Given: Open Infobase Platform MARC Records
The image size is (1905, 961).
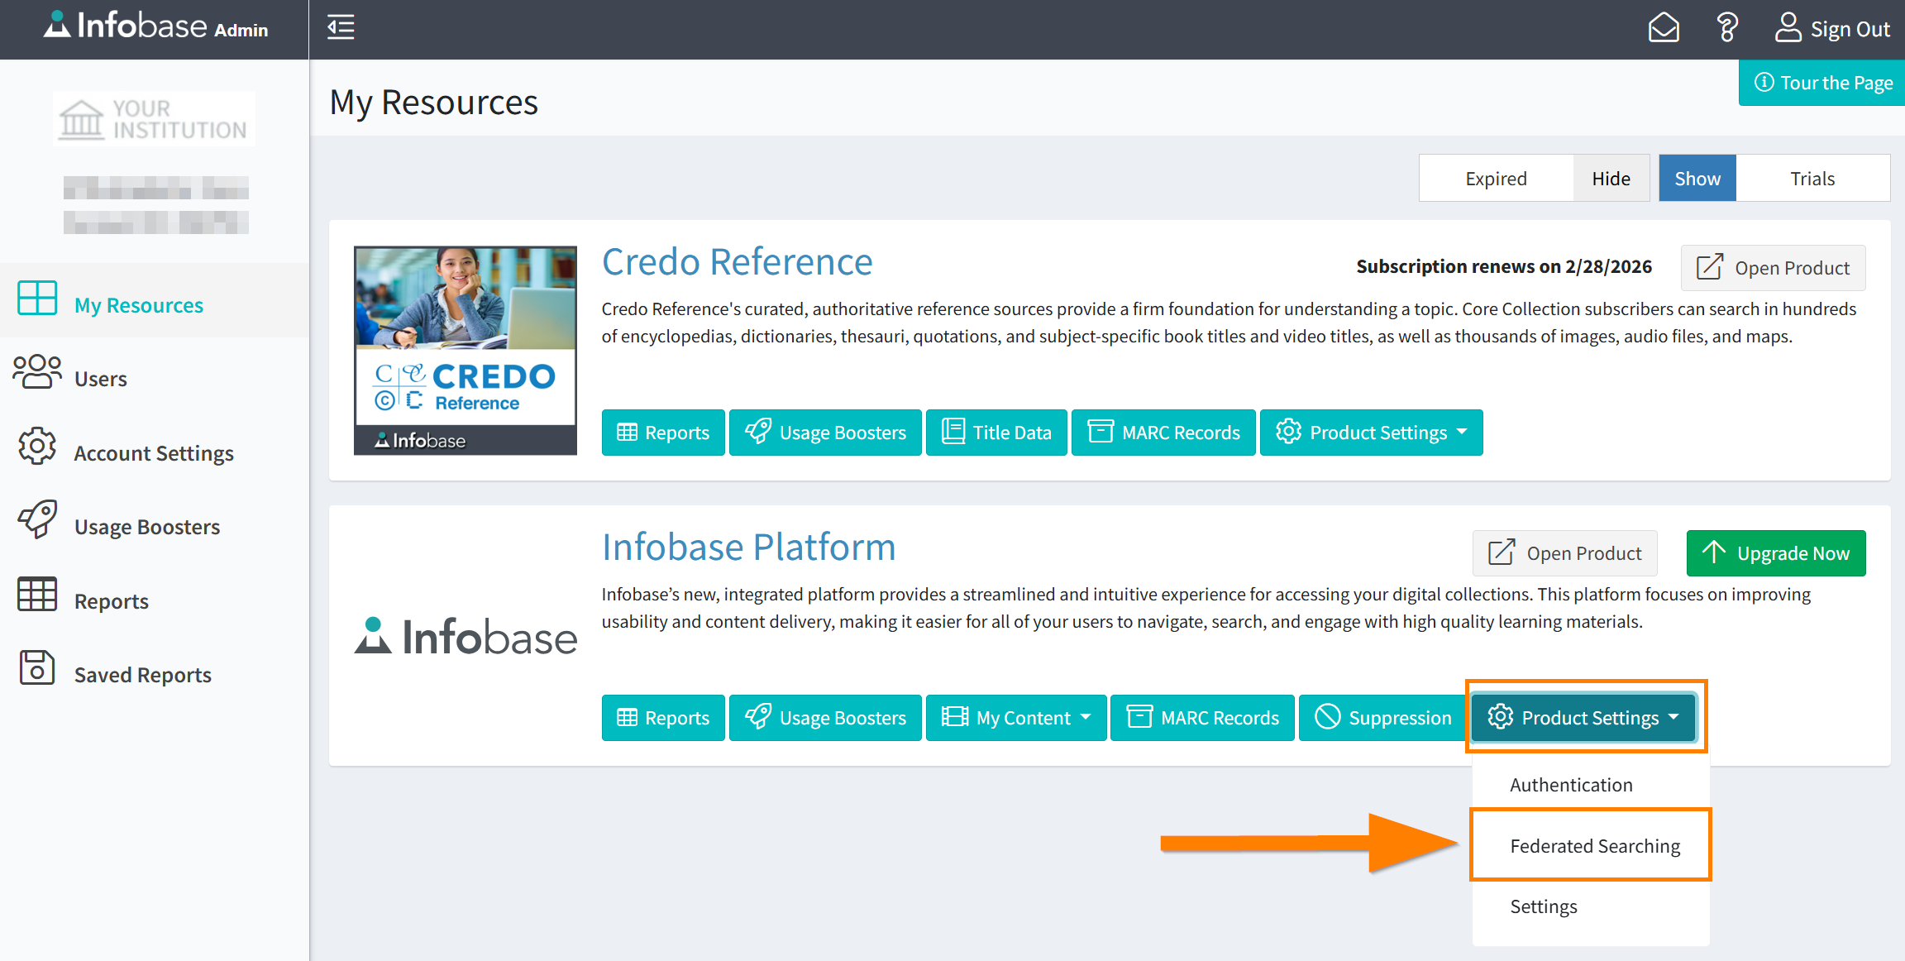Looking at the screenshot, I should tap(1202, 718).
